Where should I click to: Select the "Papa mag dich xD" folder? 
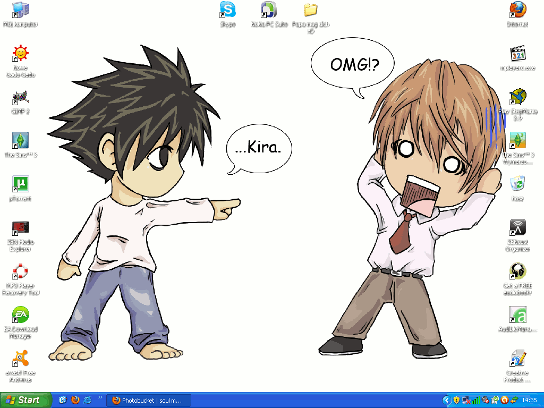pos(311,10)
